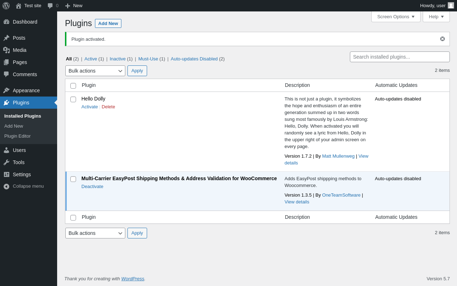This screenshot has width=457, height=286.
Task: Click the comments bubble icon in admin bar
Action: click(x=50, y=6)
